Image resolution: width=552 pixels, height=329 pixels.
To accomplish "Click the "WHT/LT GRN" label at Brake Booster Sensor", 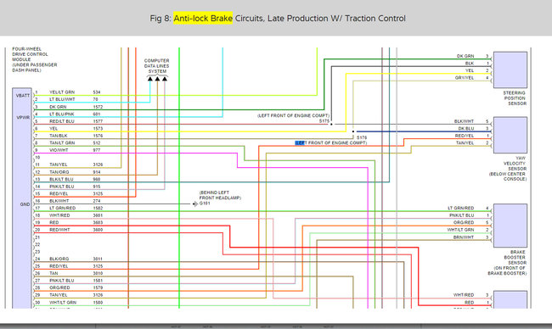I will [x=460, y=230].
